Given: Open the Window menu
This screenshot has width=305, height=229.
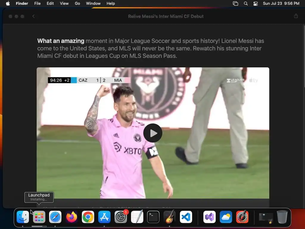Looking at the screenshot, I should tap(93, 4).
